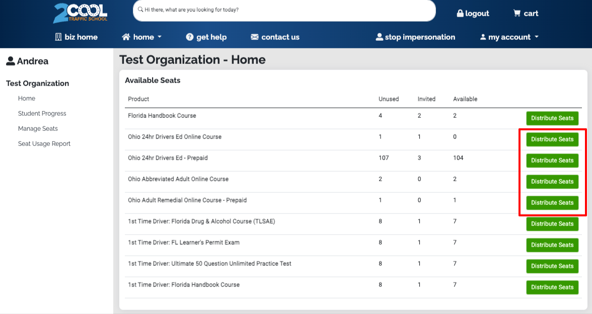
Task: Open Student Progress in the sidebar
Action: click(42, 114)
